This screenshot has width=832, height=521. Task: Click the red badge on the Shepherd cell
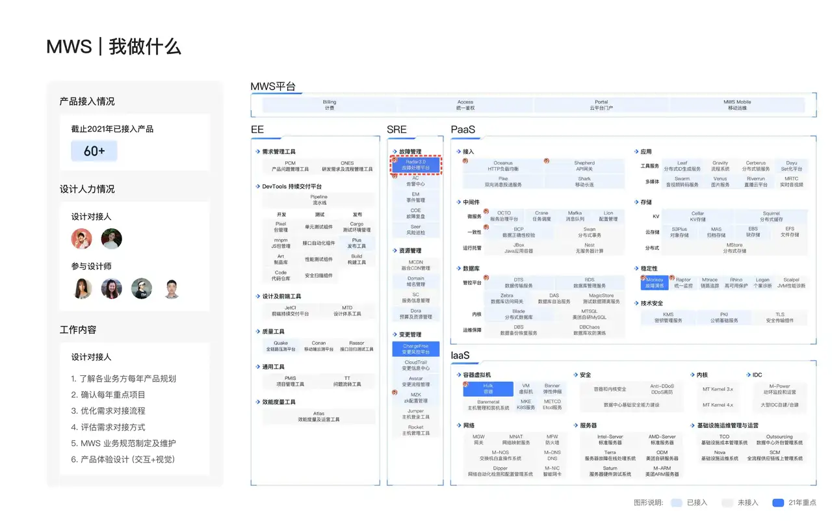coord(547,160)
